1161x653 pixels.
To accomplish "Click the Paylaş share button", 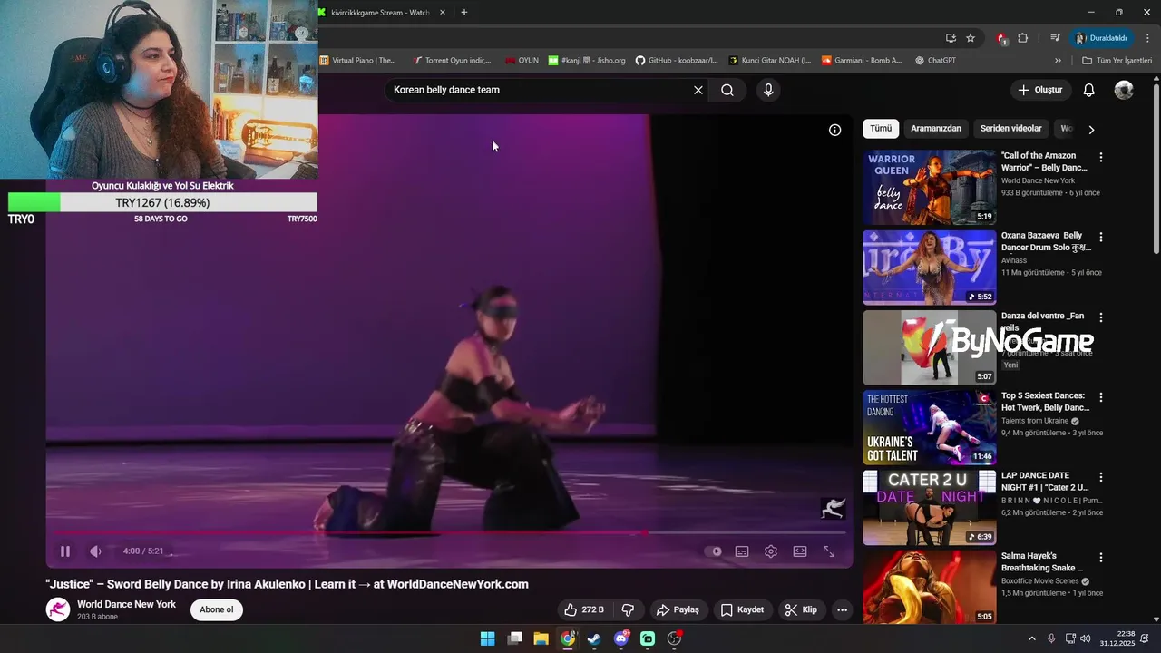I will click(678, 609).
